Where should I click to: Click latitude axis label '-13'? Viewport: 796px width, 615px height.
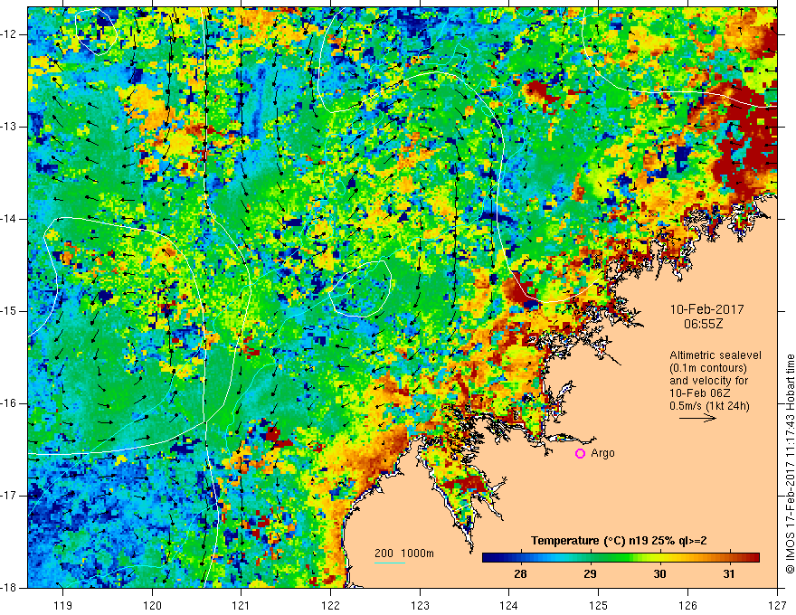tap(9, 127)
